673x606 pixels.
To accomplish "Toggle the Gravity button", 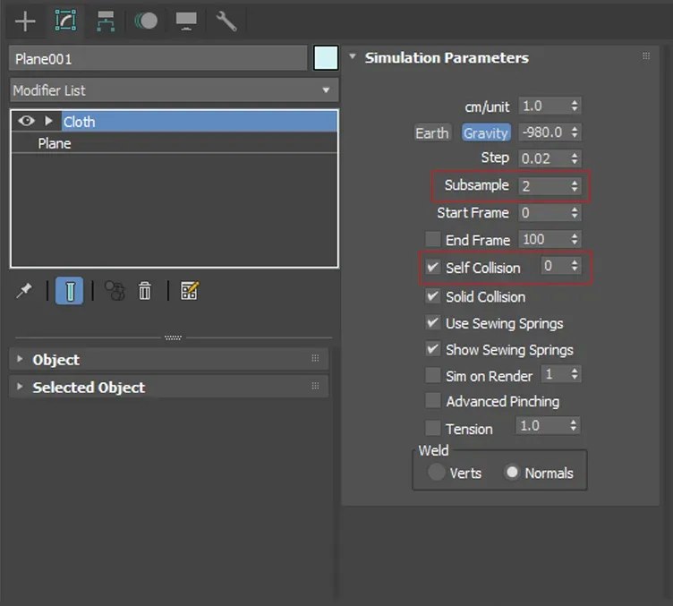I will pos(486,132).
